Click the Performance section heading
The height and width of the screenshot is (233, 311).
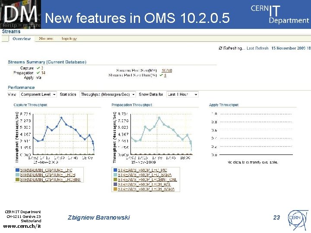point(21,87)
